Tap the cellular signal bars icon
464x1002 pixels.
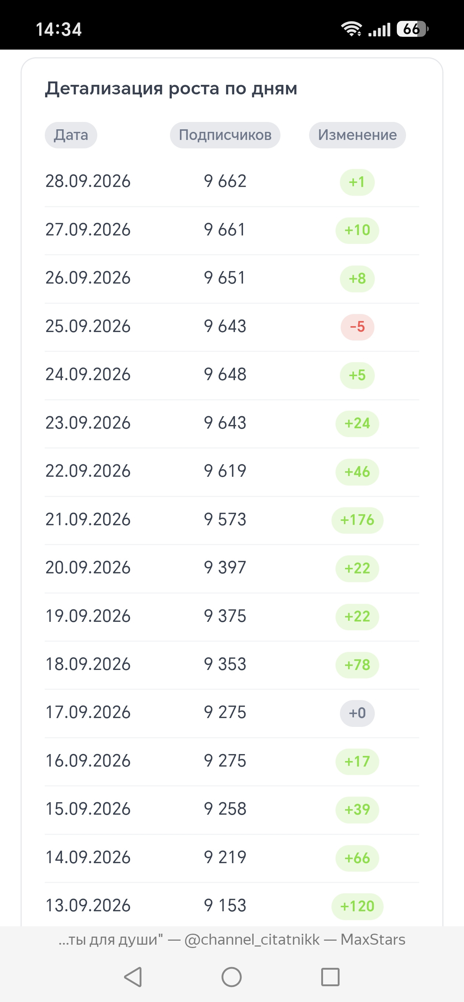tap(379, 29)
